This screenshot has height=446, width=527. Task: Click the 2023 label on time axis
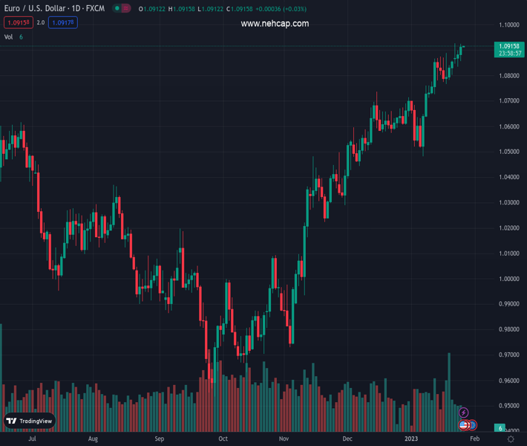tap(410, 439)
